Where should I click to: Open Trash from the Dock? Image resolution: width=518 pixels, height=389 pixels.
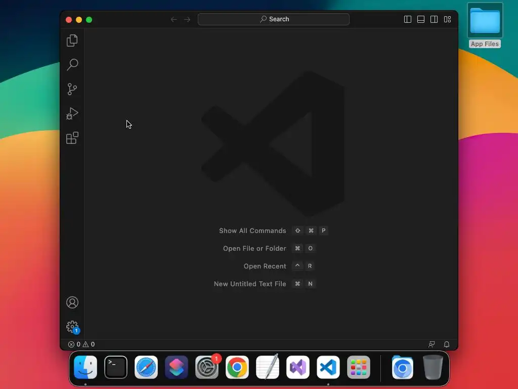click(433, 367)
